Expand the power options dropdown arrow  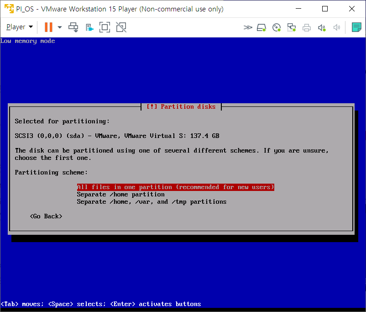pos(60,27)
